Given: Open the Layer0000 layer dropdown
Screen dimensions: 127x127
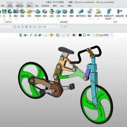Looking at the screenshot, I should click(x=111, y=35).
